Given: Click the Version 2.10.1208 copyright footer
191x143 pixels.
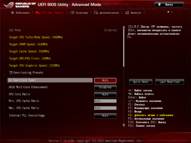Looking at the screenshot, I should coord(95,141).
